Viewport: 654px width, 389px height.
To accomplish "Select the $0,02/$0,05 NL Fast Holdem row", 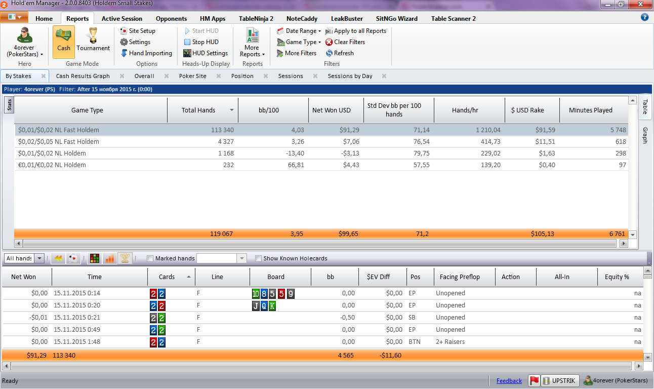I will click(321, 142).
